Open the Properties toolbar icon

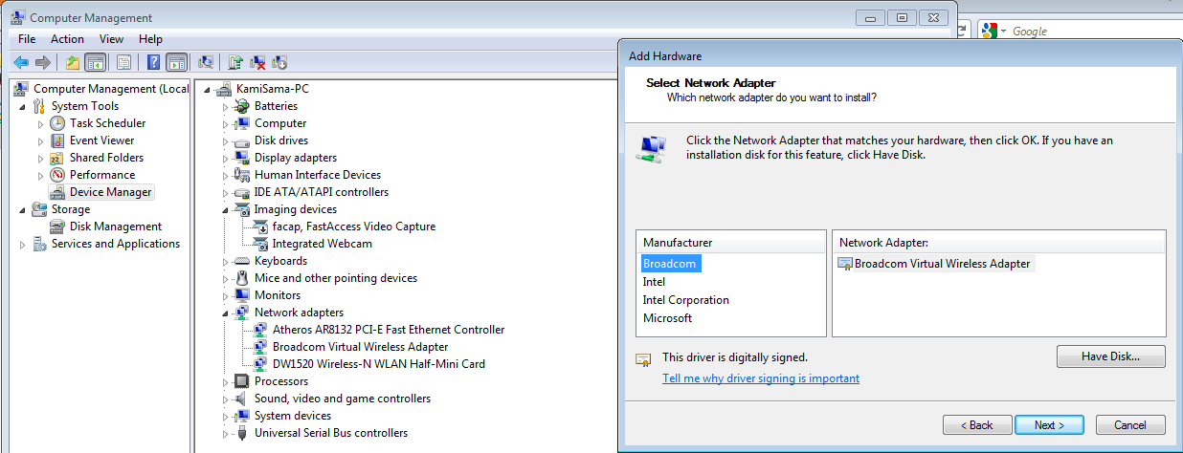coord(123,62)
